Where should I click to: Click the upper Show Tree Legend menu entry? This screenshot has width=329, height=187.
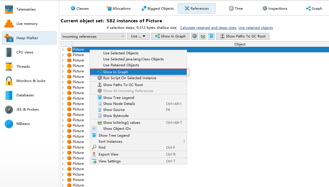138,98
